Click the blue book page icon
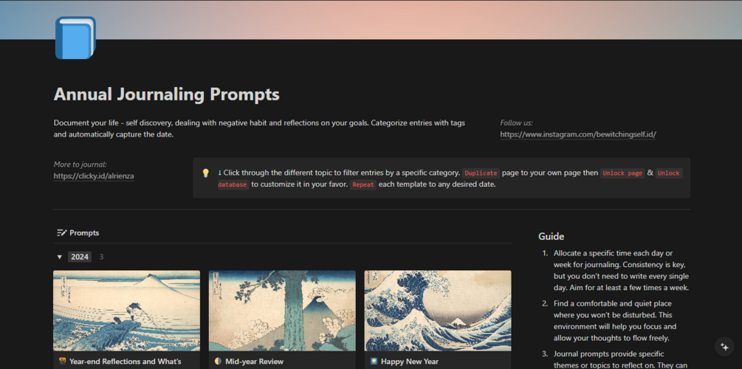Screen dimensions: 742x369 point(76,38)
